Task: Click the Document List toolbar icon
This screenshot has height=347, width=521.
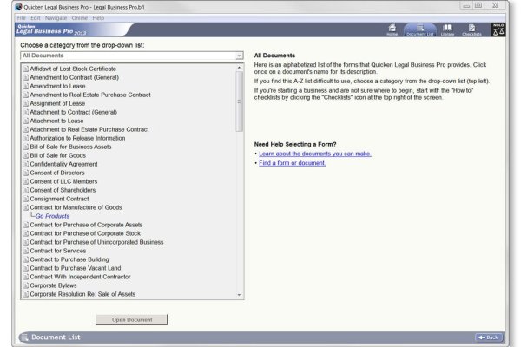Action: pyautogui.click(x=420, y=29)
